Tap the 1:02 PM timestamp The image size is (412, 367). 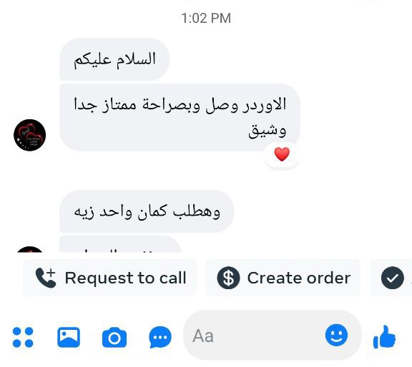(206, 19)
